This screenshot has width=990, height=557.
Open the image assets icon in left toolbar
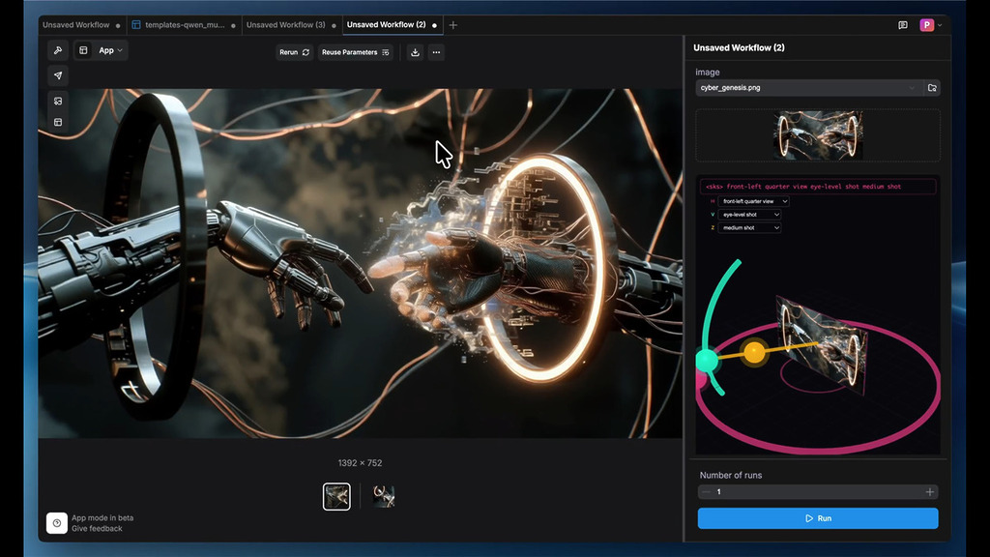coord(58,101)
